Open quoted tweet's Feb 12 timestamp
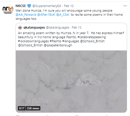 [x=77, y=28]
